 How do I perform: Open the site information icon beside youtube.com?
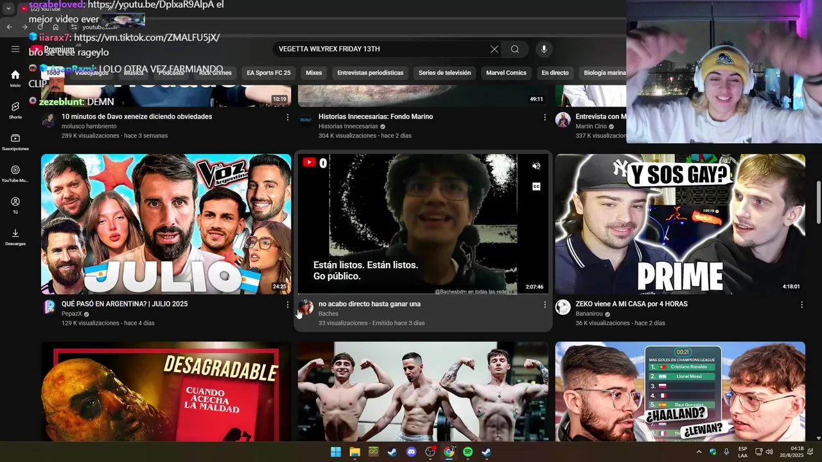73,27
